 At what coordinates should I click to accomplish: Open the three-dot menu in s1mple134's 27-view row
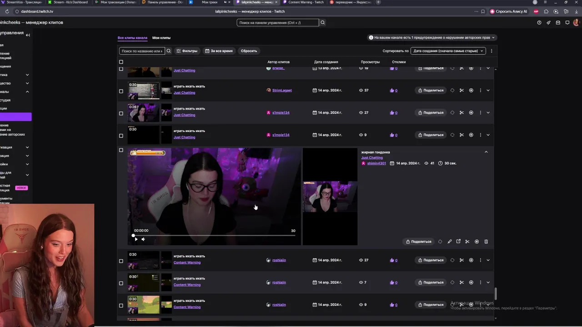tap(480, 113)
